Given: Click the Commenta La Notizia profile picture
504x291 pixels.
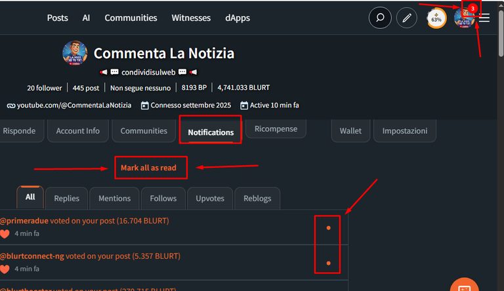Looking at the screenshot, I should [75, 53].
